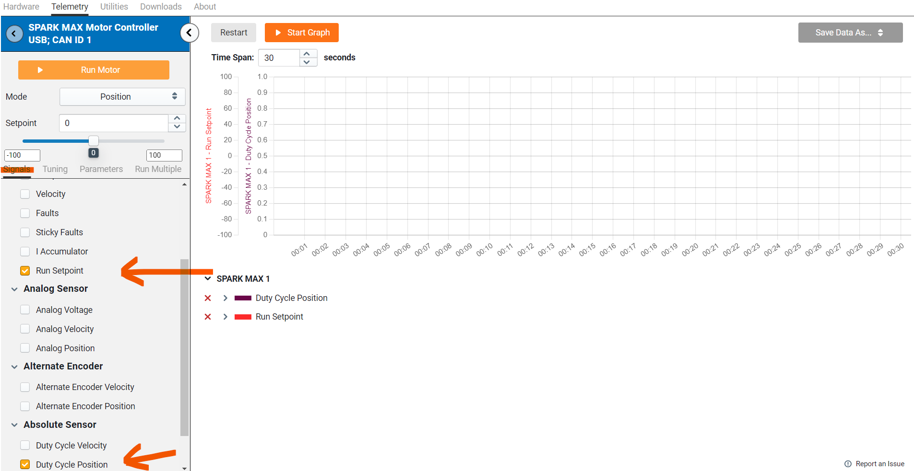This screenshot has height=471, width=914.
Task: Decrease Time Span with down arrow
Action: (x=307, y=62)
